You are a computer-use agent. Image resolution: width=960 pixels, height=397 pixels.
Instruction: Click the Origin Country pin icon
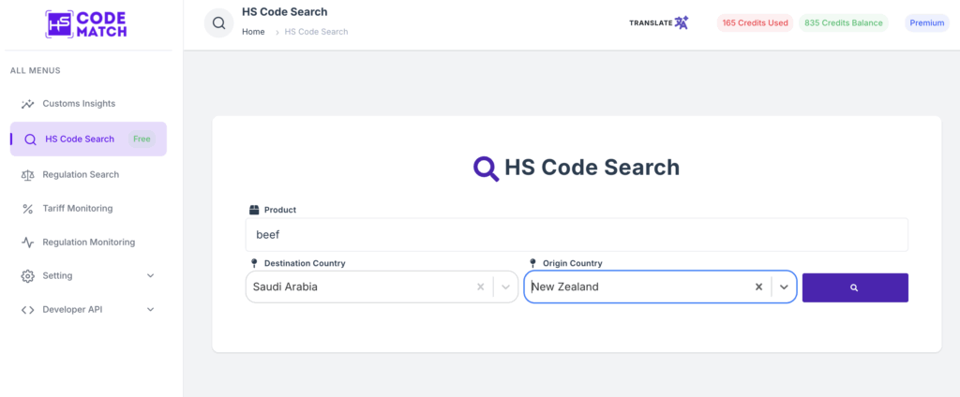point(533,263)
